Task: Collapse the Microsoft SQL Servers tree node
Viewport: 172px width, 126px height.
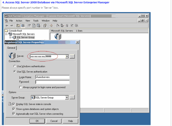Action: (7, 34)
